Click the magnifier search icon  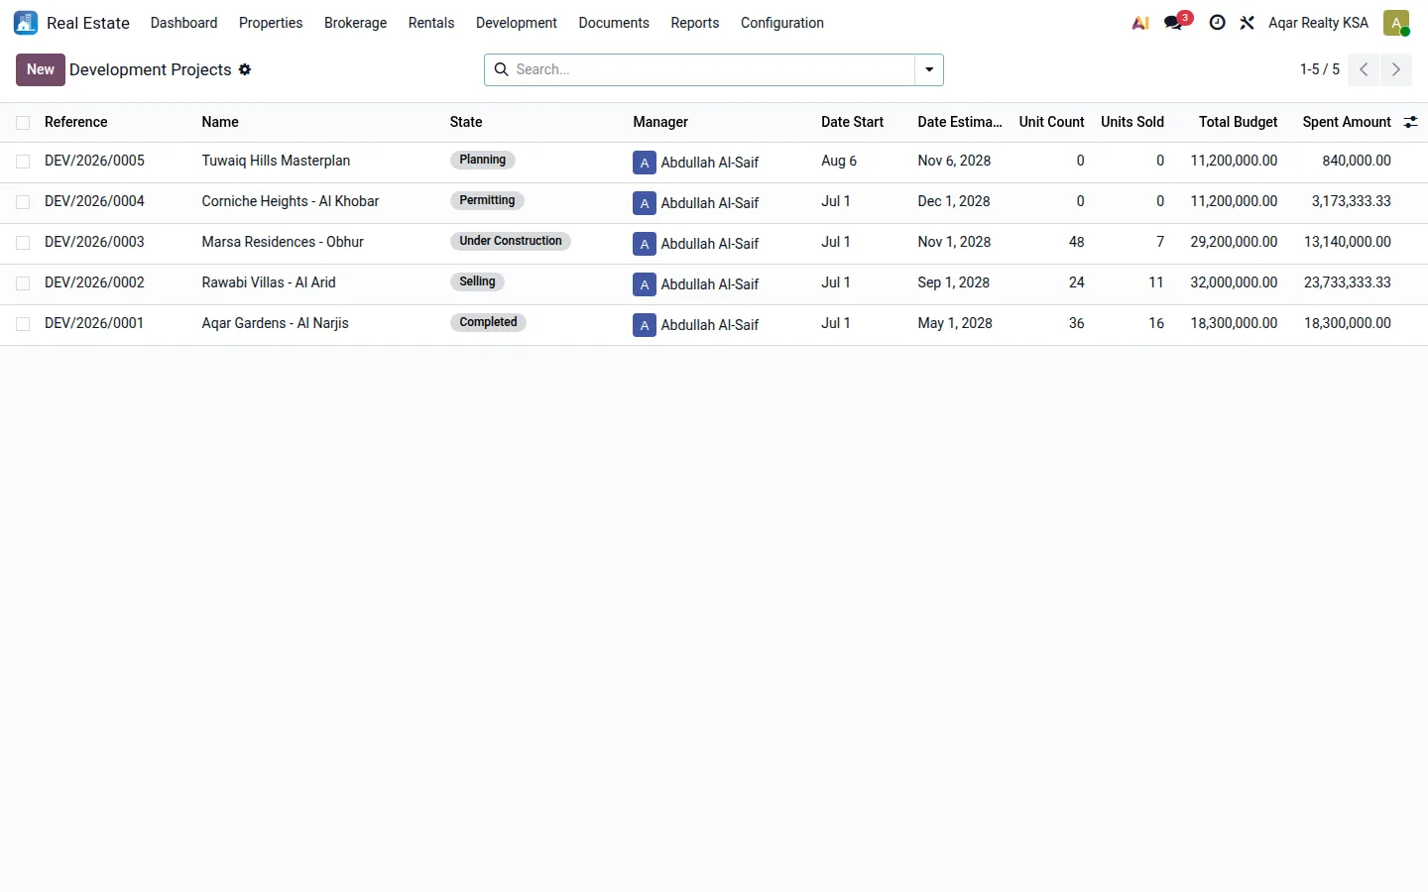tap(502, 69)
